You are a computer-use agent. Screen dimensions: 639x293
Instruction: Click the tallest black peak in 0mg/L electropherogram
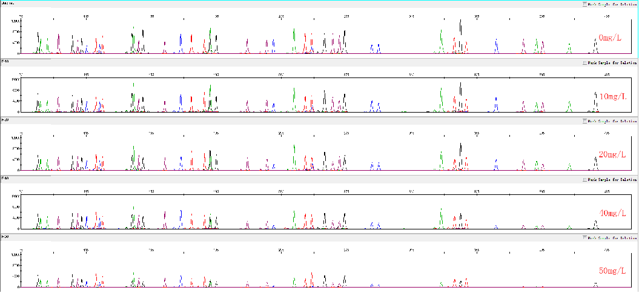point(460,36)
